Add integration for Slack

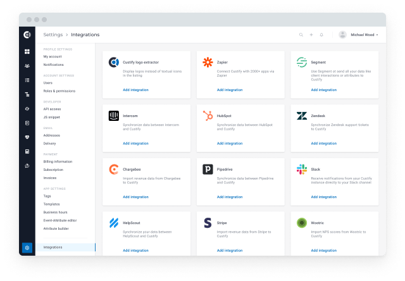323,197
